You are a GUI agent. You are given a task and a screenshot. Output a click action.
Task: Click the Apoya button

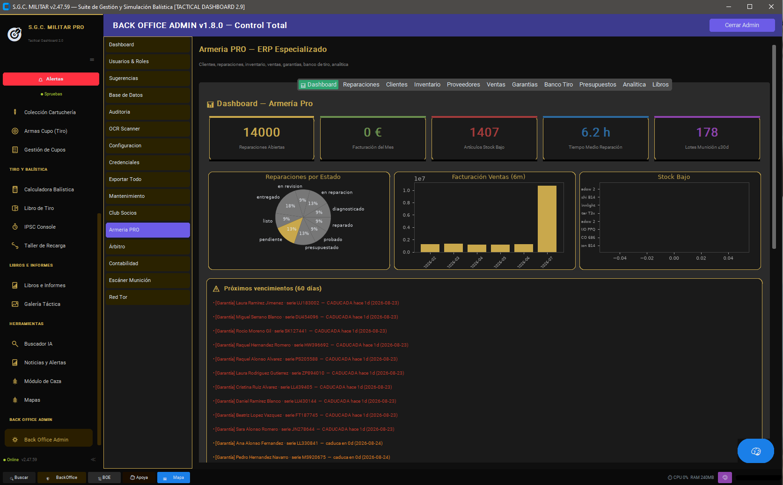point(139,478)
